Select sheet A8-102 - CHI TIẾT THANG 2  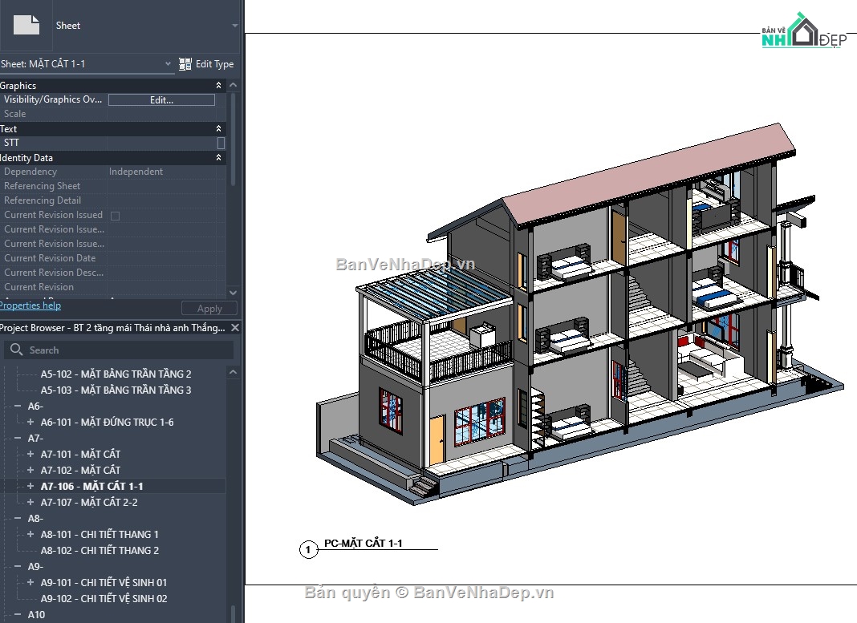100,550
